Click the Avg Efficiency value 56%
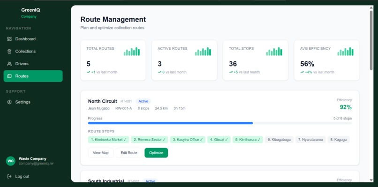The image size is (378, 187). (x=307, y=64)
